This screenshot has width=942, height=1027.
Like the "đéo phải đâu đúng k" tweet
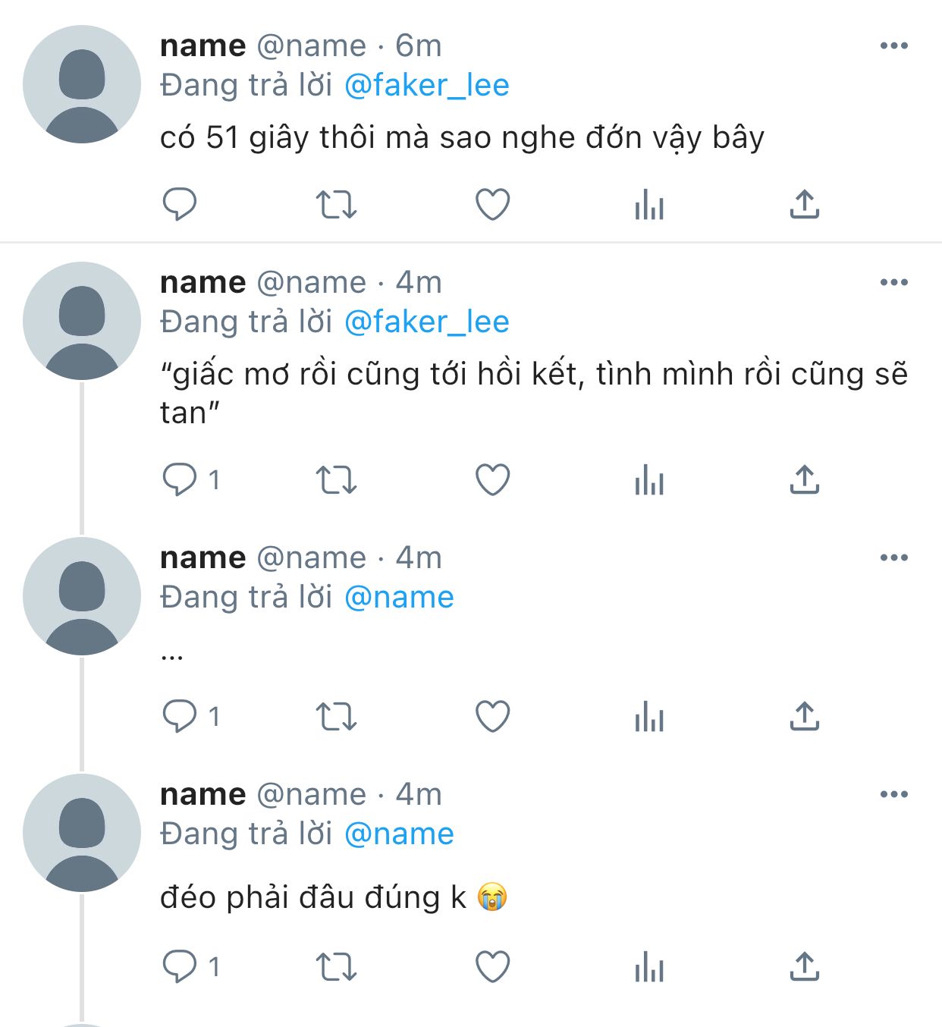[492, 967]
